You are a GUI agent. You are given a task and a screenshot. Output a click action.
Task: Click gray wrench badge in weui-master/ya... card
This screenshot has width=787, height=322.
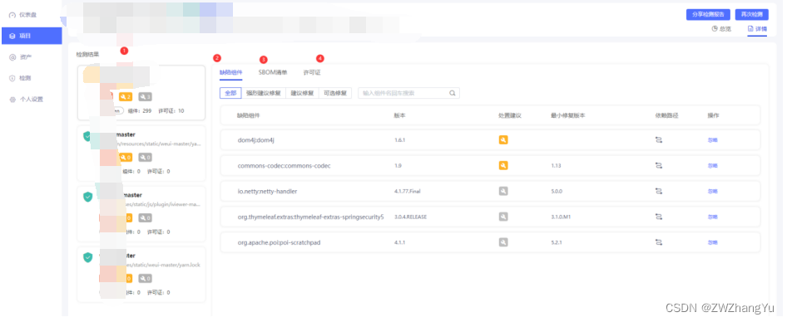coord(145,157)
